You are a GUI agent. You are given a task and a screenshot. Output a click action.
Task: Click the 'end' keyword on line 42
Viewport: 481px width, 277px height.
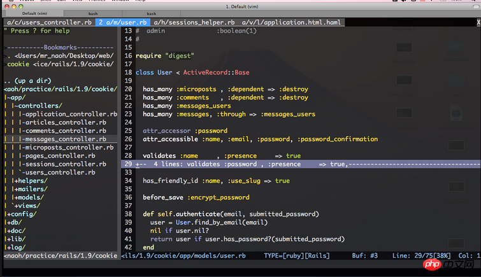click(x=148, y=247)
